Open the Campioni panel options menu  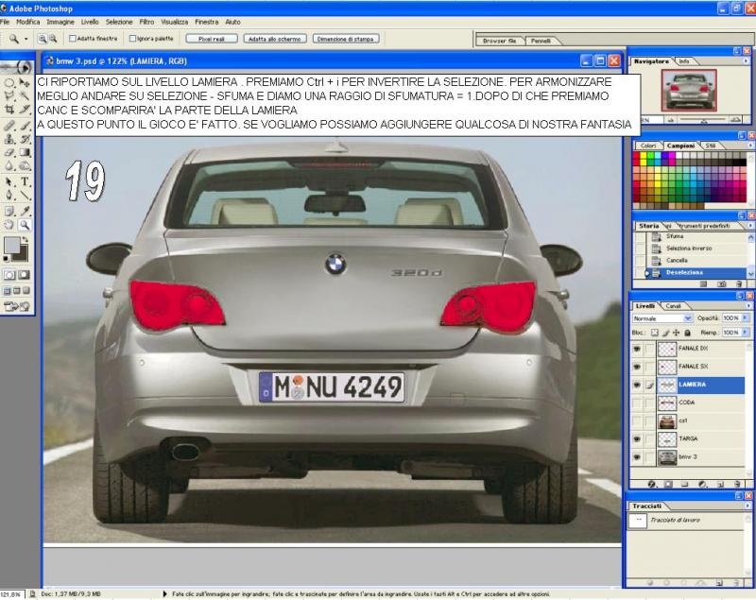pyautogui.click(x=749, y=146)
